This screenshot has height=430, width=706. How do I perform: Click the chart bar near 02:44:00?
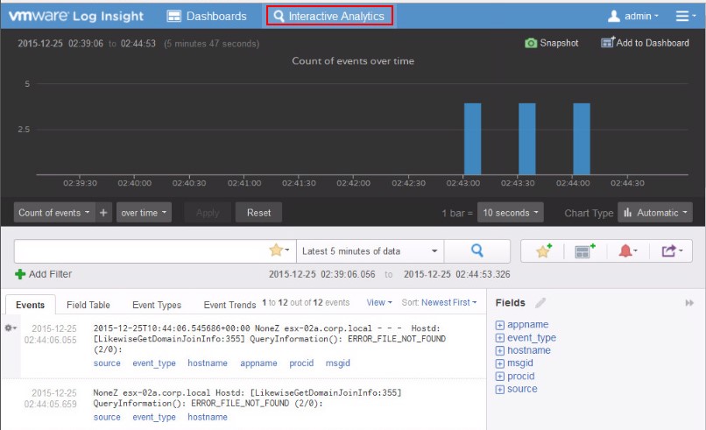582,138
